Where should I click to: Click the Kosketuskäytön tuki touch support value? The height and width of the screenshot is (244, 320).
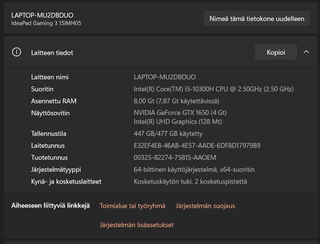pos(190,182)
